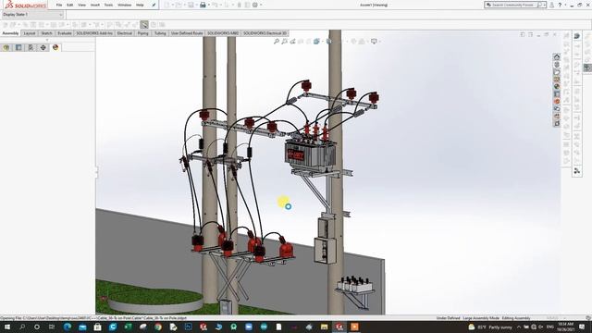Viewport: 592px width, 333px height.
Task: Switch to the Assembly tab
Action: (10, 33)
